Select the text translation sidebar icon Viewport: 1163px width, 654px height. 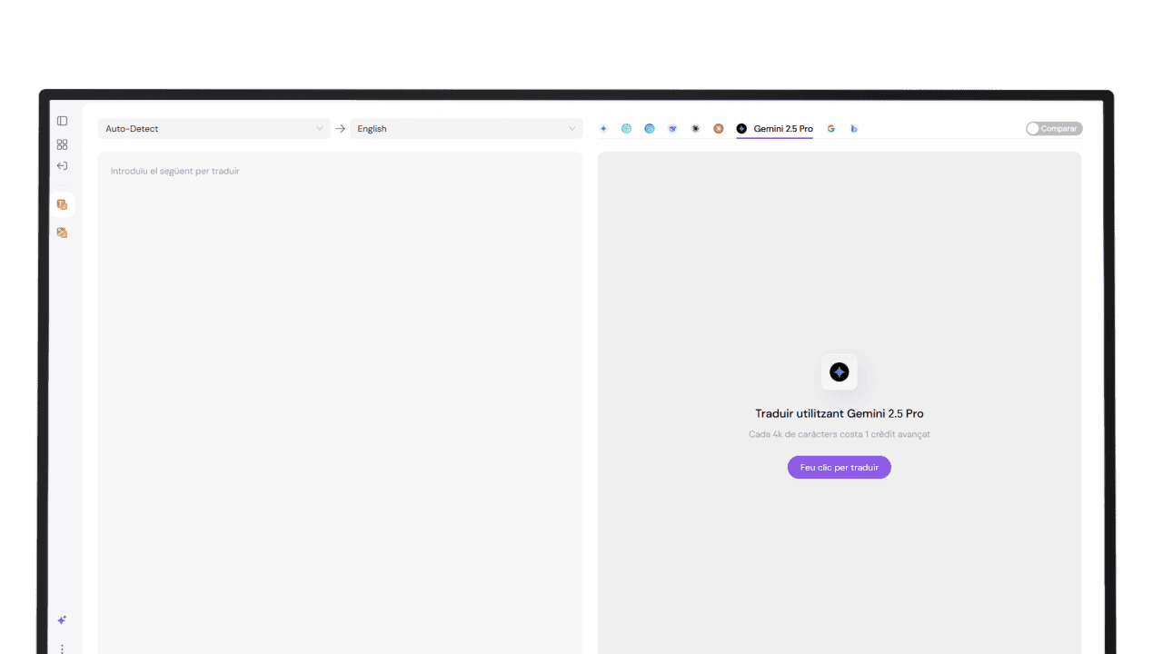pos(62,205)
